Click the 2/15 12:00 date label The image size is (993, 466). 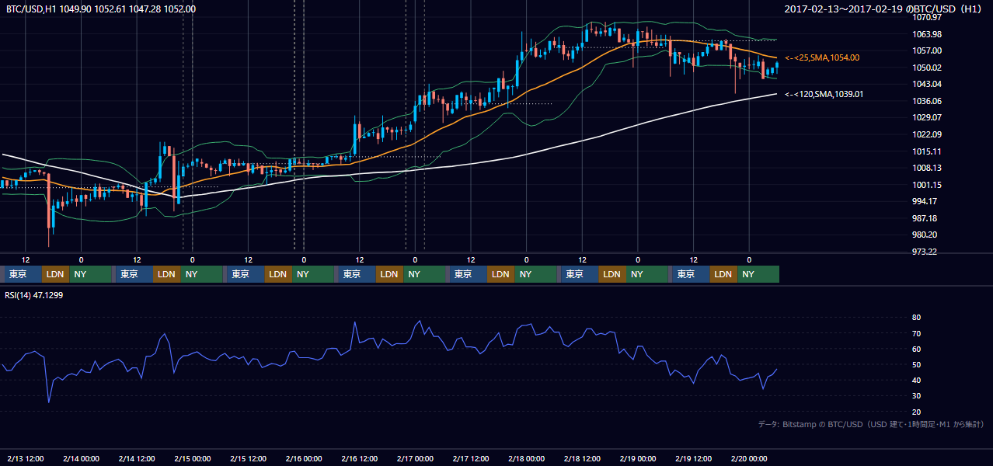point(248,458)
